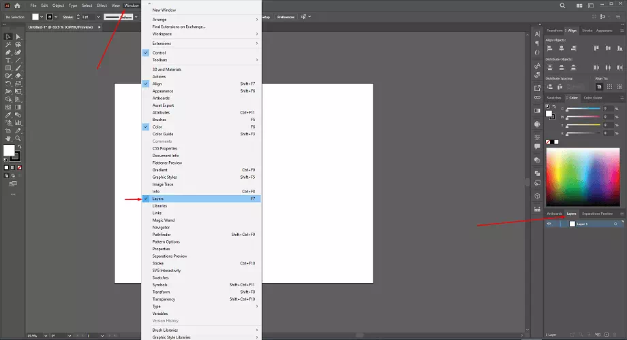
Task: Click Vertical Align Top icon
Action: (x=596, y=48)
